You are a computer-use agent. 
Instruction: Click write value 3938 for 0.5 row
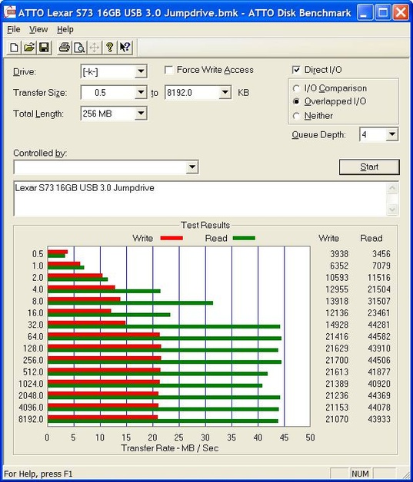coord(339,254)
